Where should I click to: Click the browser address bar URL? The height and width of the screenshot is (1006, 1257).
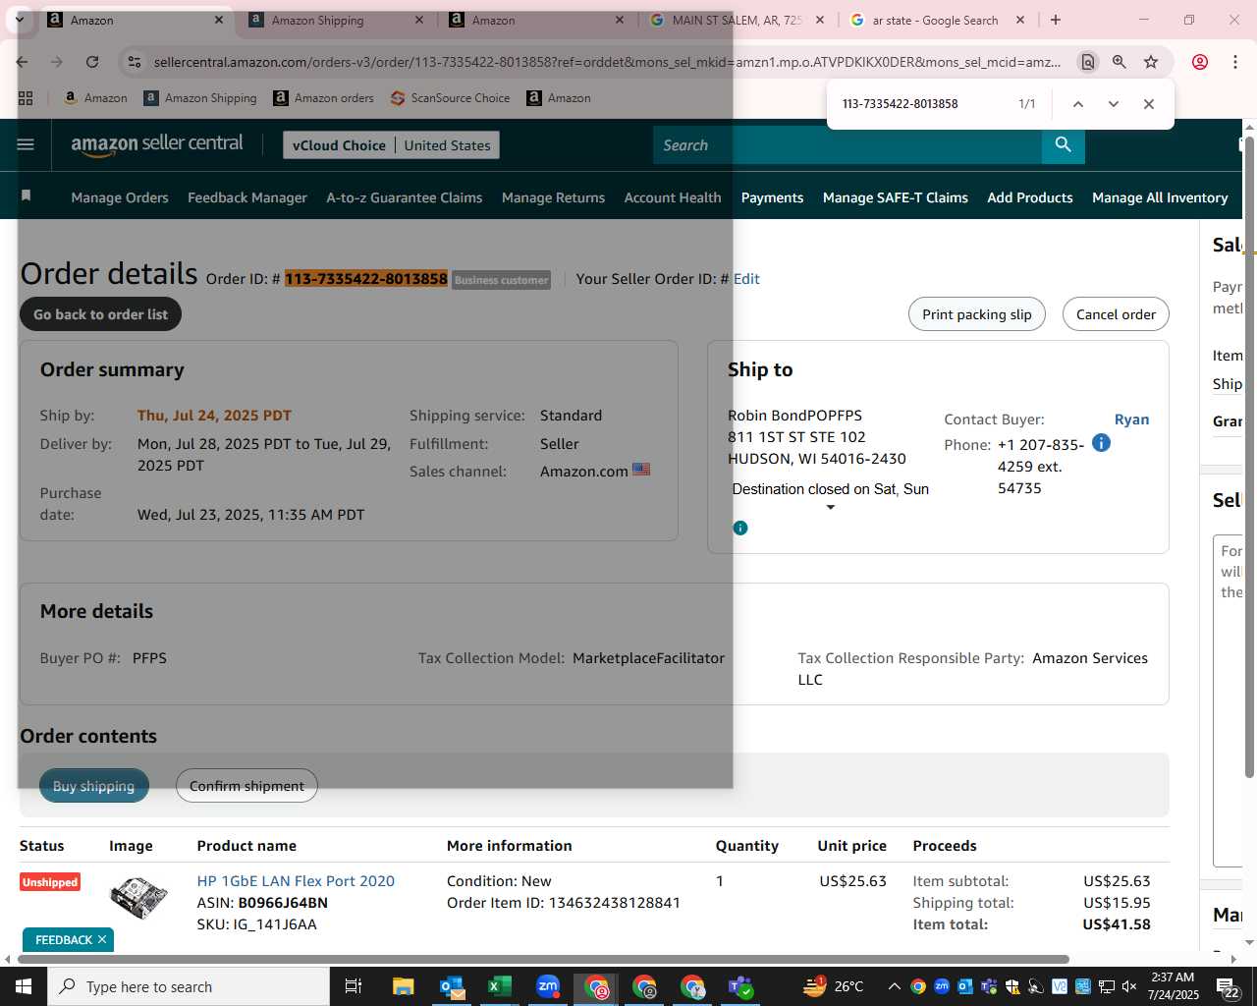pyautogui.click(x=607, y=62)
